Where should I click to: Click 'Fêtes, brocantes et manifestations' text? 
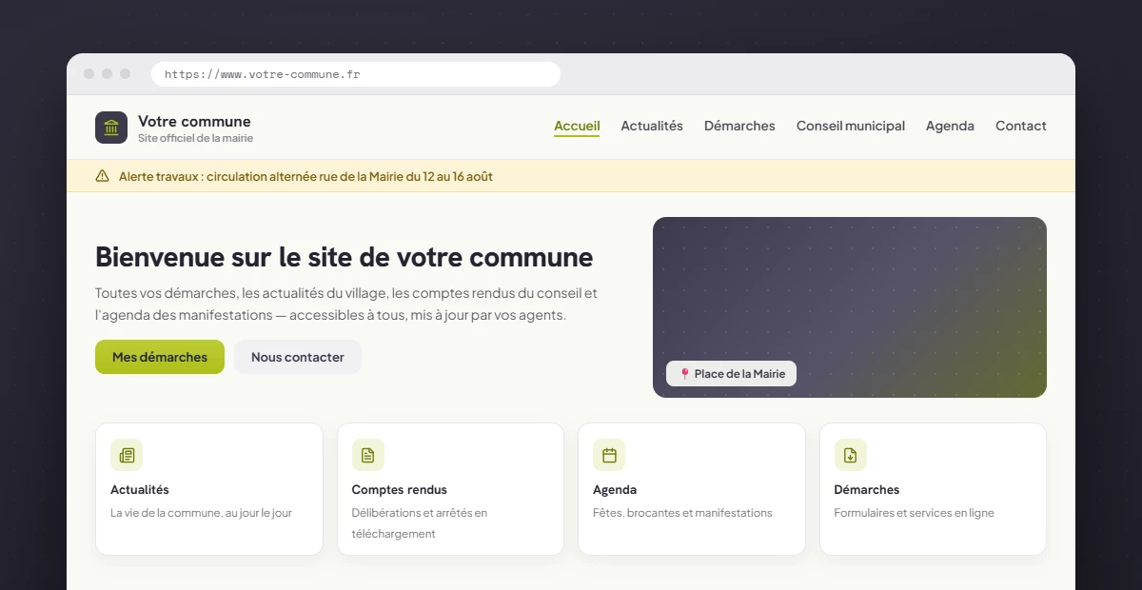point(682,513)
